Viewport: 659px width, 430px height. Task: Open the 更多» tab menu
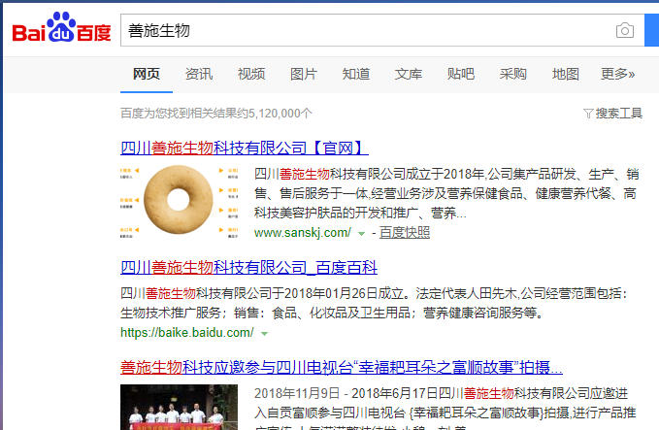pyautogui.click(x=617, y=74)
